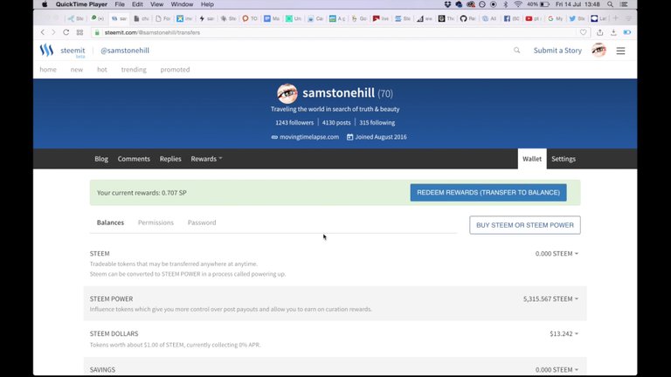Viewport: 671px width, 377px height.
Task: Click the green padlock security icon
Action: 97,32
